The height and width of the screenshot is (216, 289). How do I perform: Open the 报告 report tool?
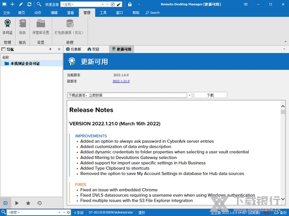coord(22,24)
